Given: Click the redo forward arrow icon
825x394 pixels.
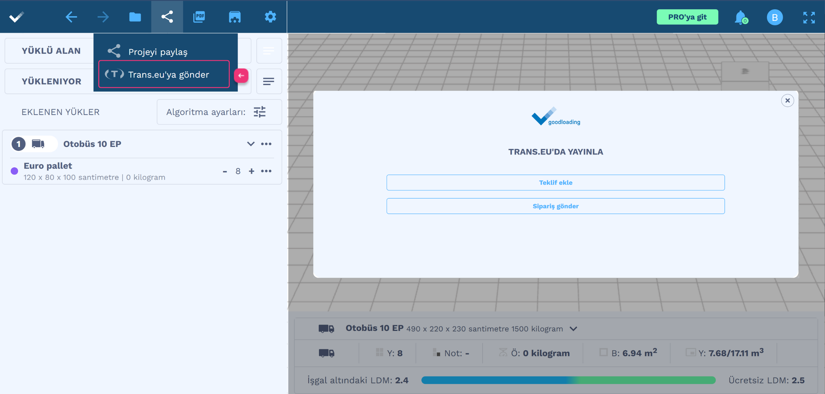Looking at the screenshot, I should [103, 17].
